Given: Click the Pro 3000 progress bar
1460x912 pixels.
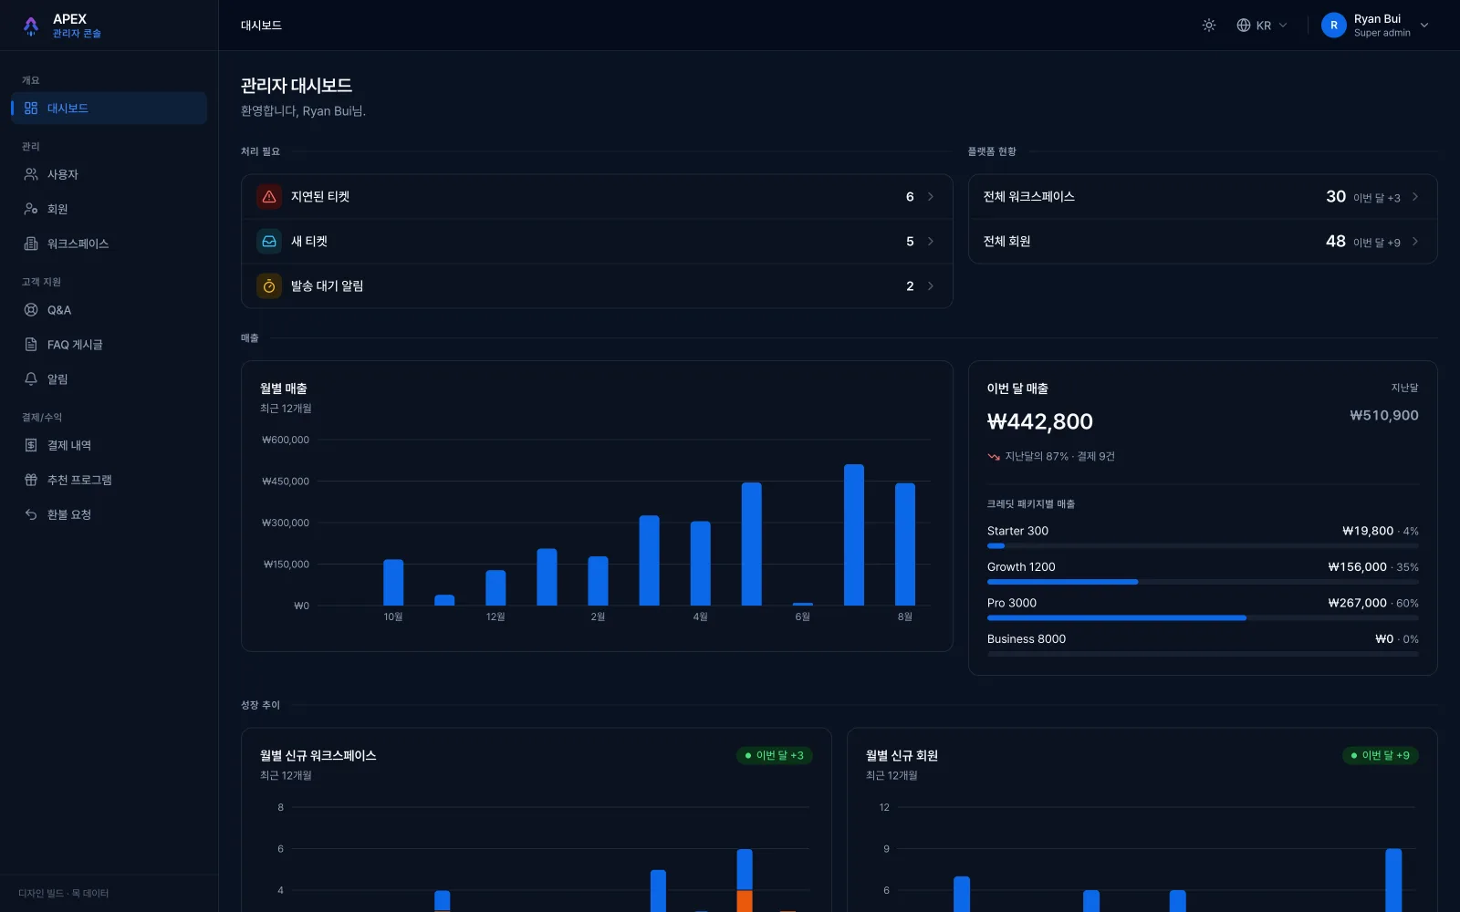Looking at the screenshot, I should pos(1203,618).
